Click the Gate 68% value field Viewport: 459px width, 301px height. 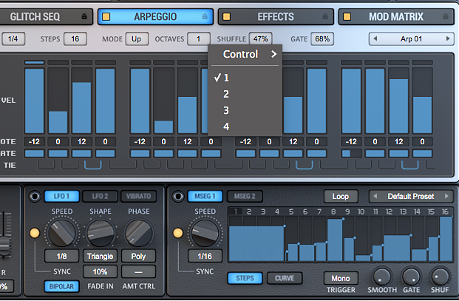tap(322, 39)
